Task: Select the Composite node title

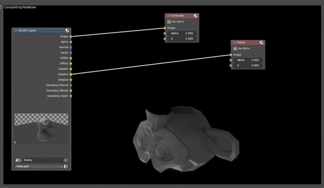Action: pos(177,16)
